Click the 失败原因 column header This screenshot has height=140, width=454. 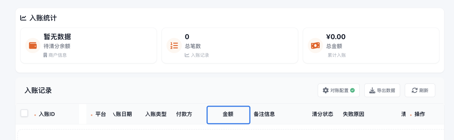[353, 114]
